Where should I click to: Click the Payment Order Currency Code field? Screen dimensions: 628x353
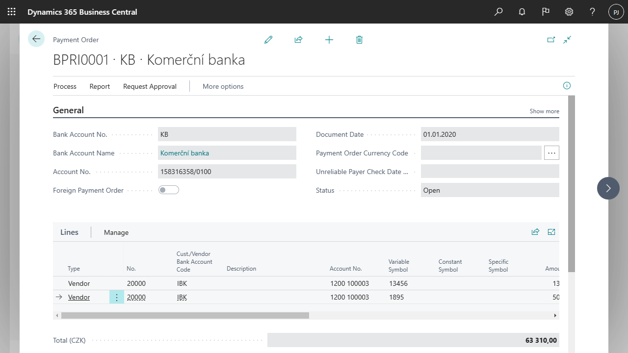point(481,153)
